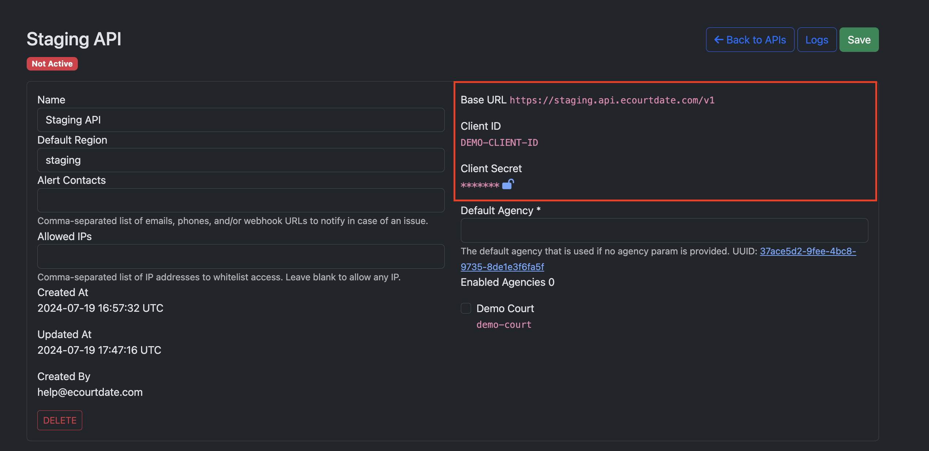Delete this API with the DELETE button
The height and width of the screenshot is (451, 929).
point(60,420)
